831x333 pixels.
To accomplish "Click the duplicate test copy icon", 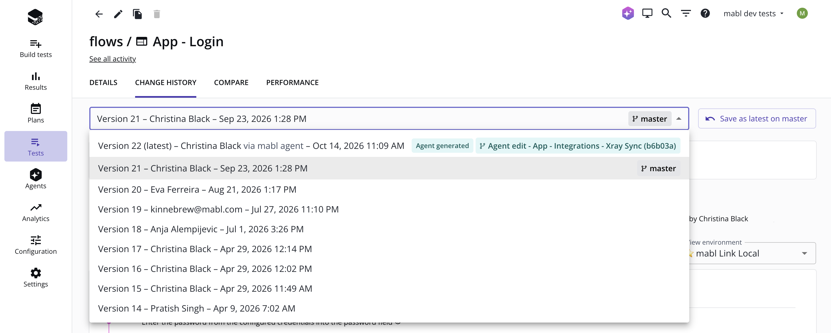I will click(x=137, y=14).
